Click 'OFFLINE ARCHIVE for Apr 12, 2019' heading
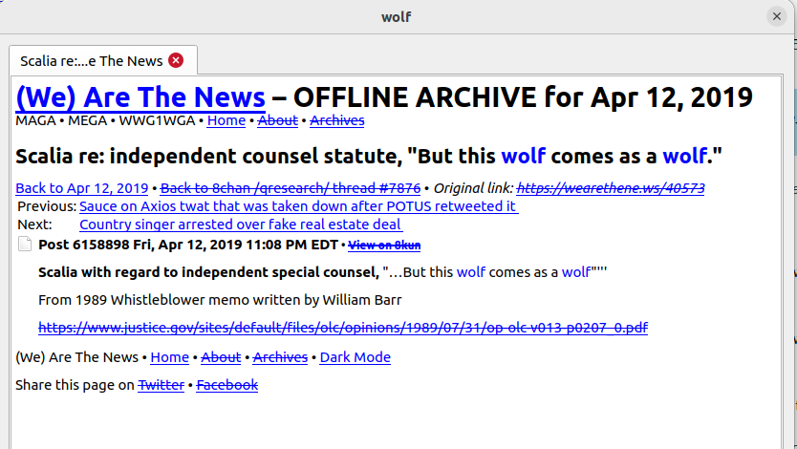This screenshot has height=449, width=797. point(524,97)
